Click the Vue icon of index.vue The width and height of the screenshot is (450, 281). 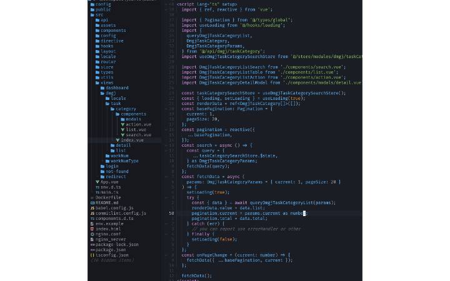pyautogui.click(x=117, y=140)
